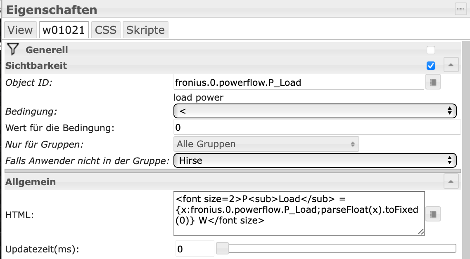Image resolution: width=470 pixels, height=259 pixels.
Task: Click the Updatezeit(ms) number field
Action: pyautogui.click(x=194, y=249)
